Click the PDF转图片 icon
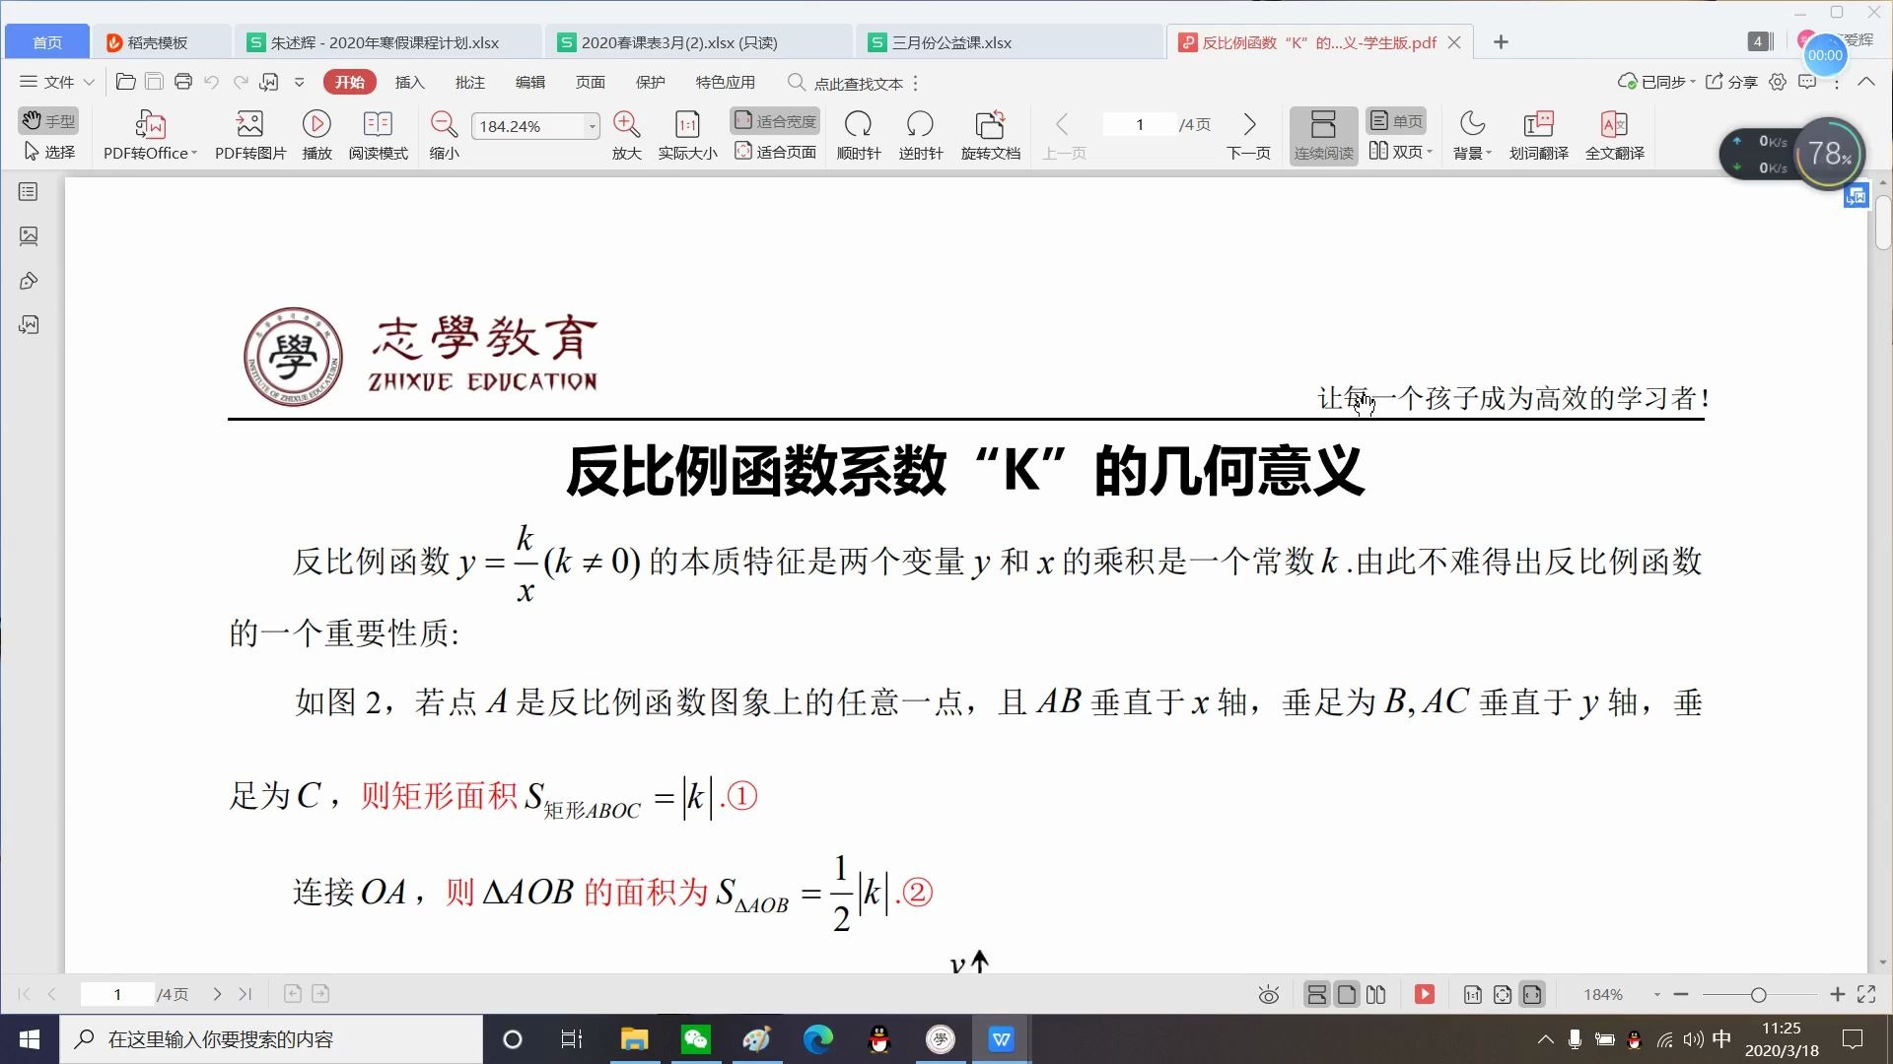 click(x=249, y=125)
